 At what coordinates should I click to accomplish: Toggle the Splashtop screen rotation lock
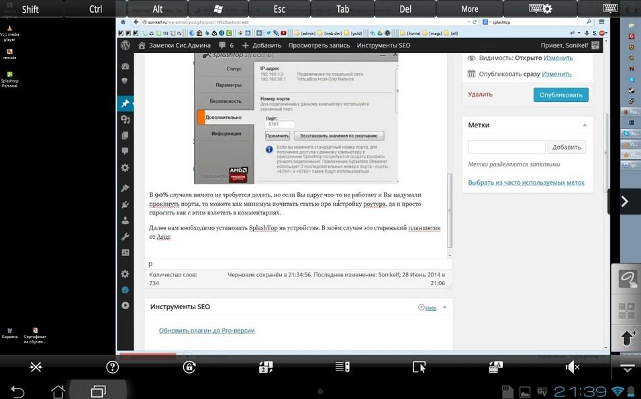pyautogui.click(x=189, y=367)
